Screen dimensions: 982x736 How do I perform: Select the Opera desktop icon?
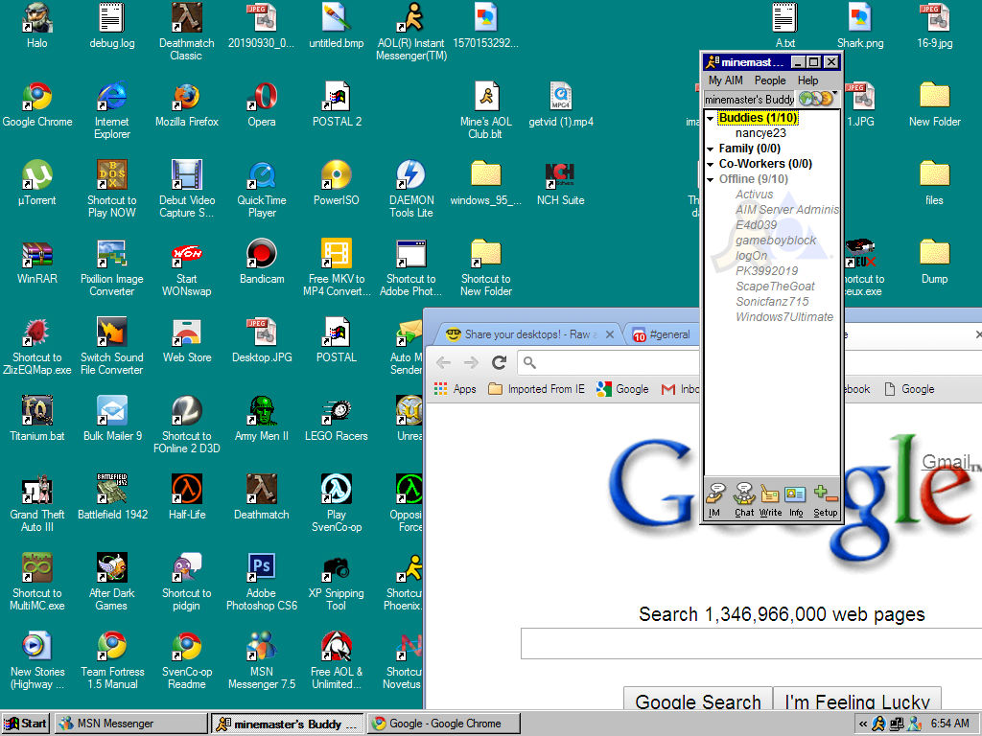262,105
